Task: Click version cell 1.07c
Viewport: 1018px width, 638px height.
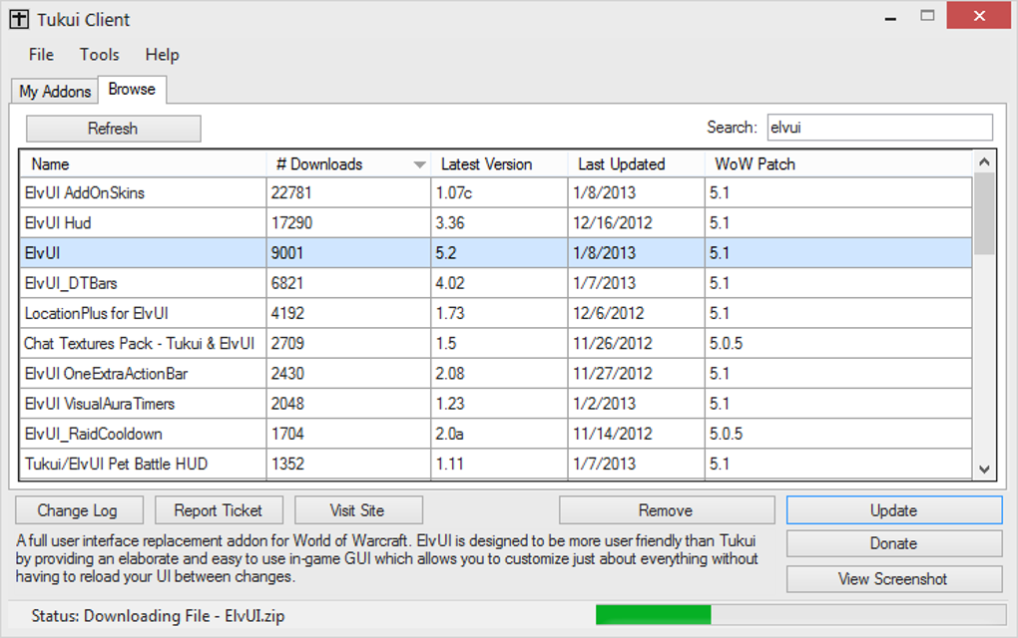Action: point(454,192)
